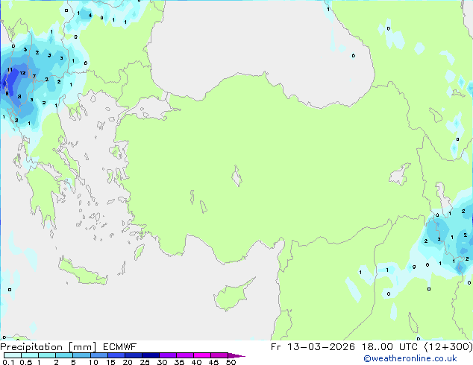The width and height of the screenshot is (473, 365).
Task: Click the 20 to 25 mm legend color cell
Action: [x=133, y=355]
